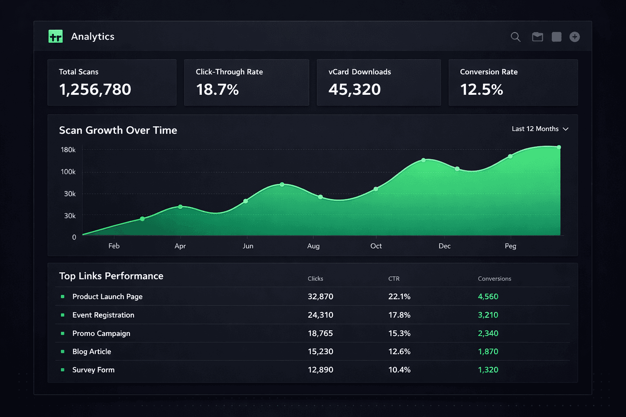Open the Event Registration link
The width and height of the screenshot is (626, 417).
pyautogui.click(x=103, y=315)
